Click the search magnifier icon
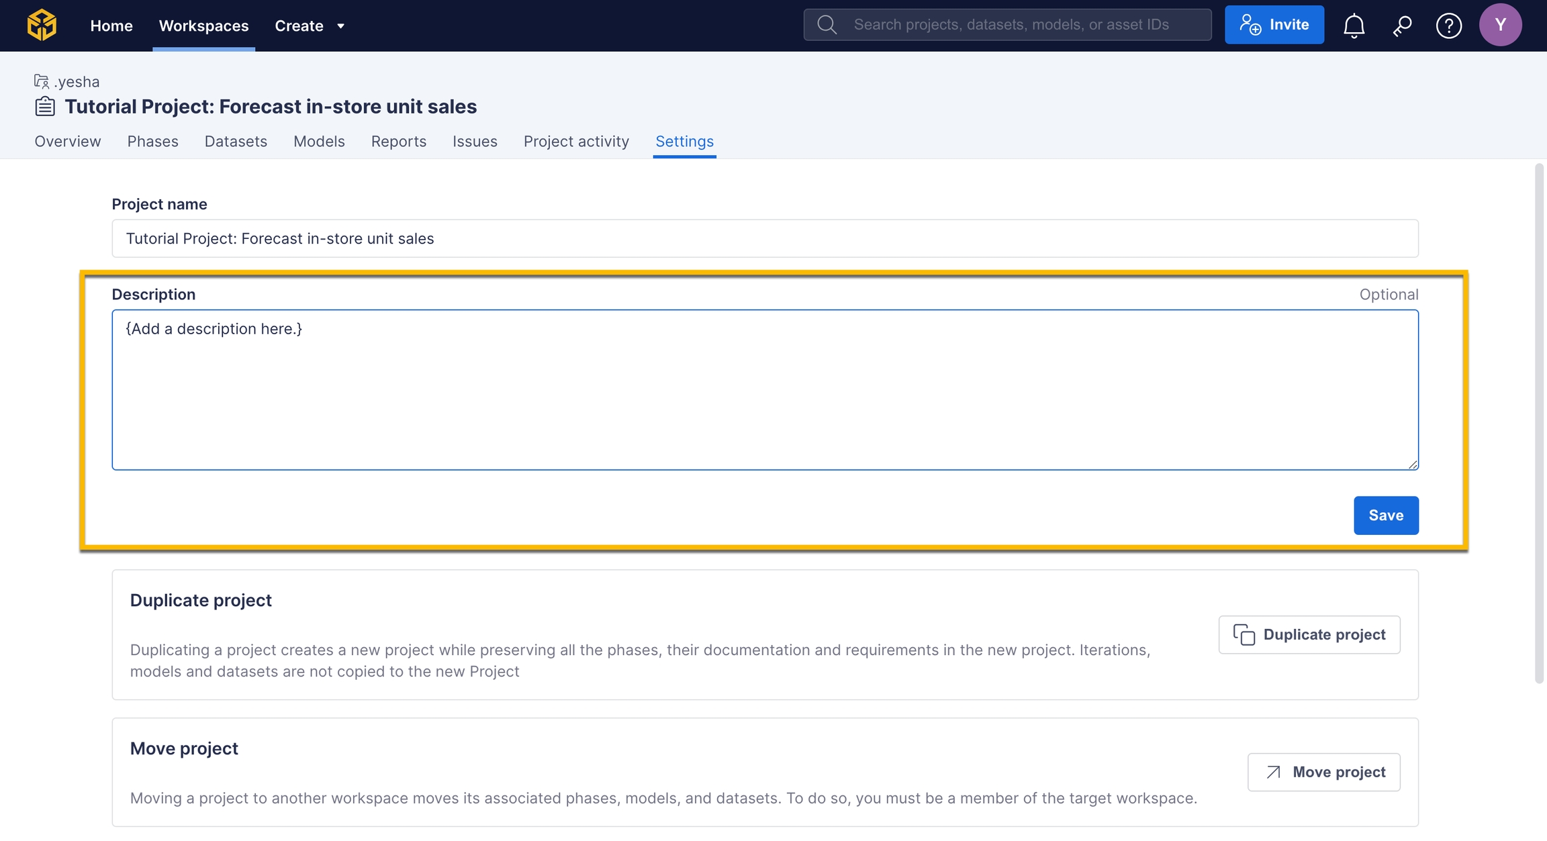The image size is (1547, 841). [x=827, y=25]
